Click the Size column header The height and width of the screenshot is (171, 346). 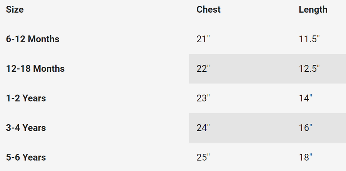(x=15, y=10)
